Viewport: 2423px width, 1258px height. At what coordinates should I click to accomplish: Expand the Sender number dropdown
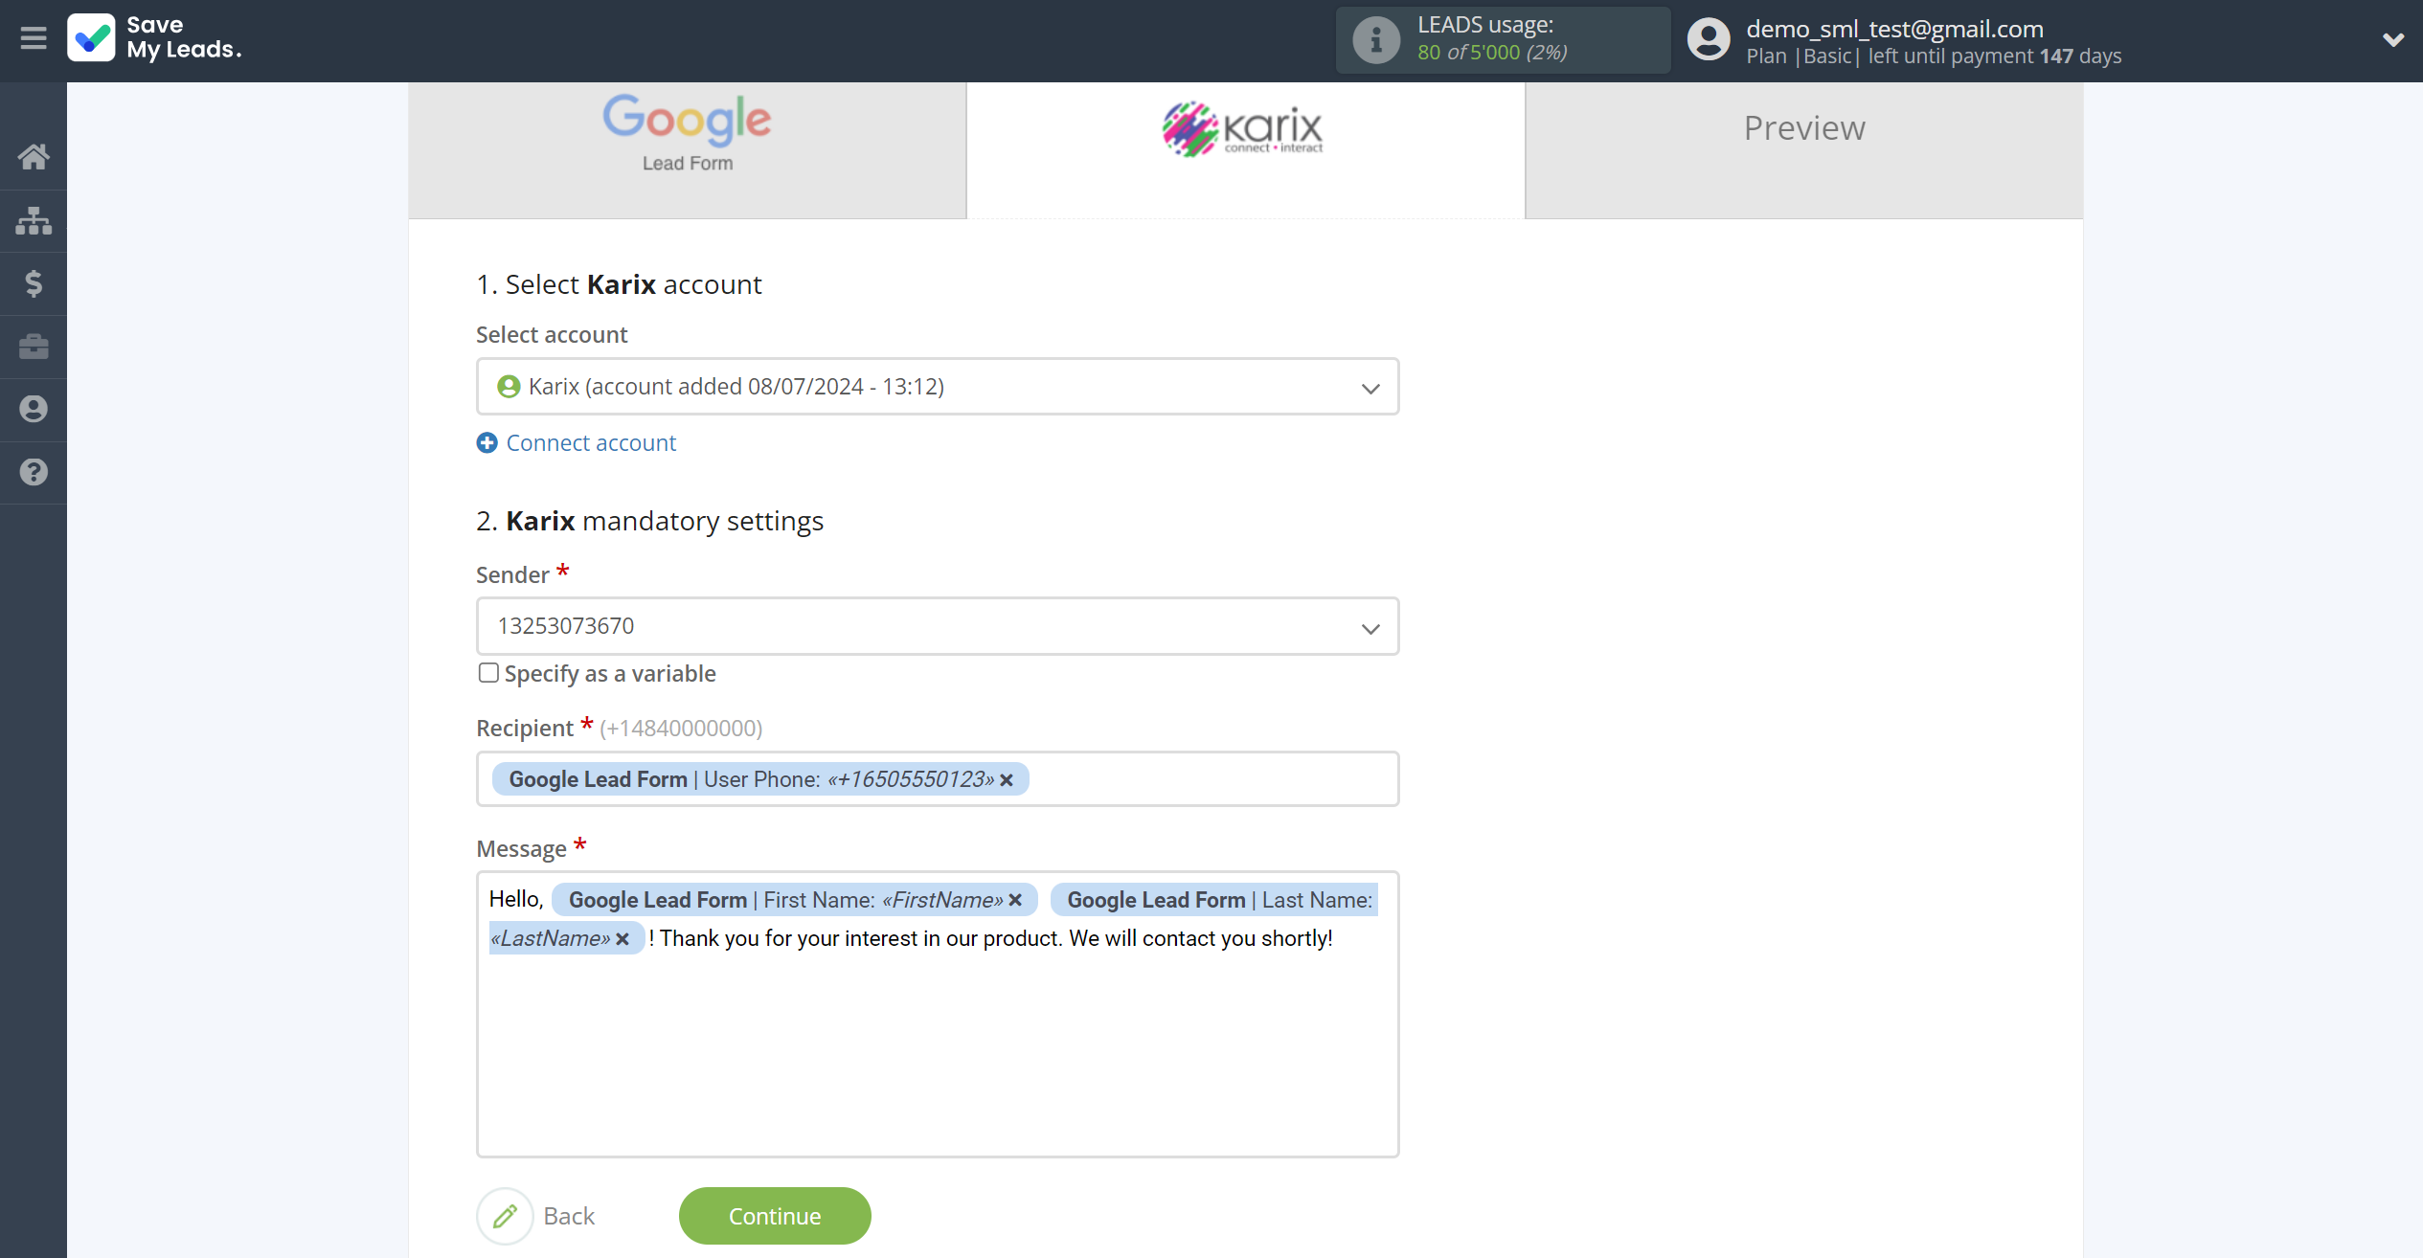tap(1370, 626)
